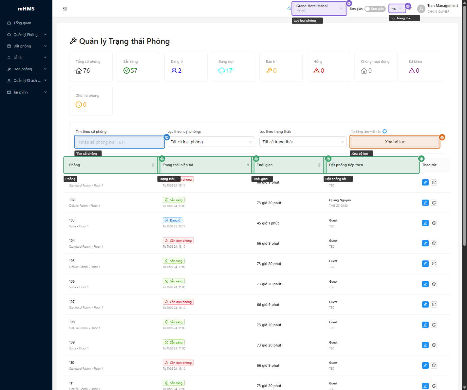
Task: Toggle the Đơn giản switch
Action: (375, 9)
